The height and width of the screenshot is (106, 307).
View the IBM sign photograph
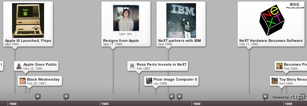(x=181, y=20)
